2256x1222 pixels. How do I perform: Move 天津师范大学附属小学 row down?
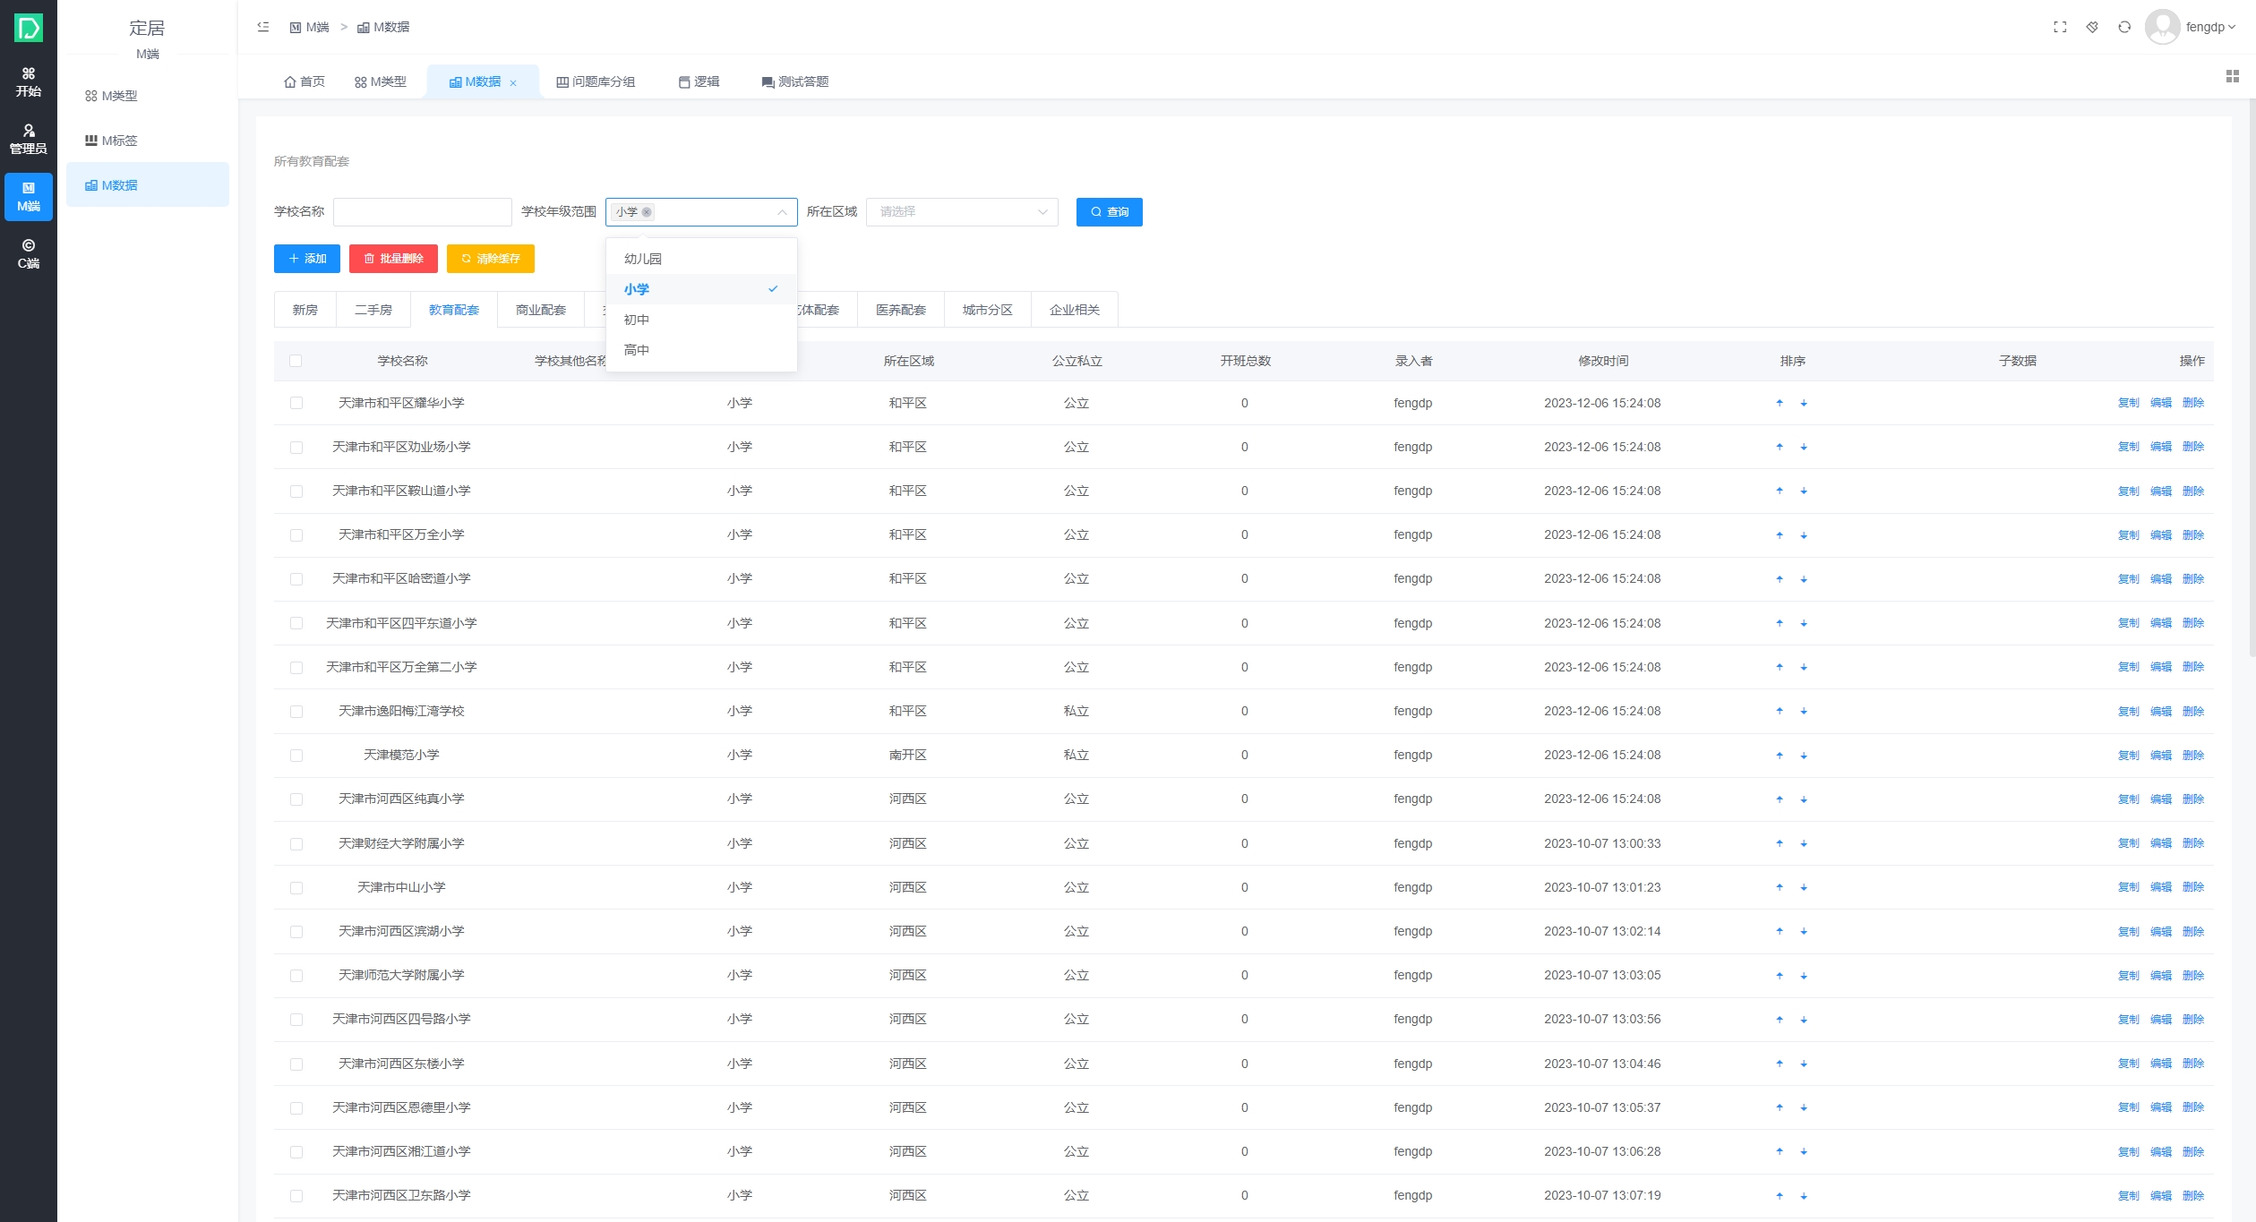pos(1804,976)
